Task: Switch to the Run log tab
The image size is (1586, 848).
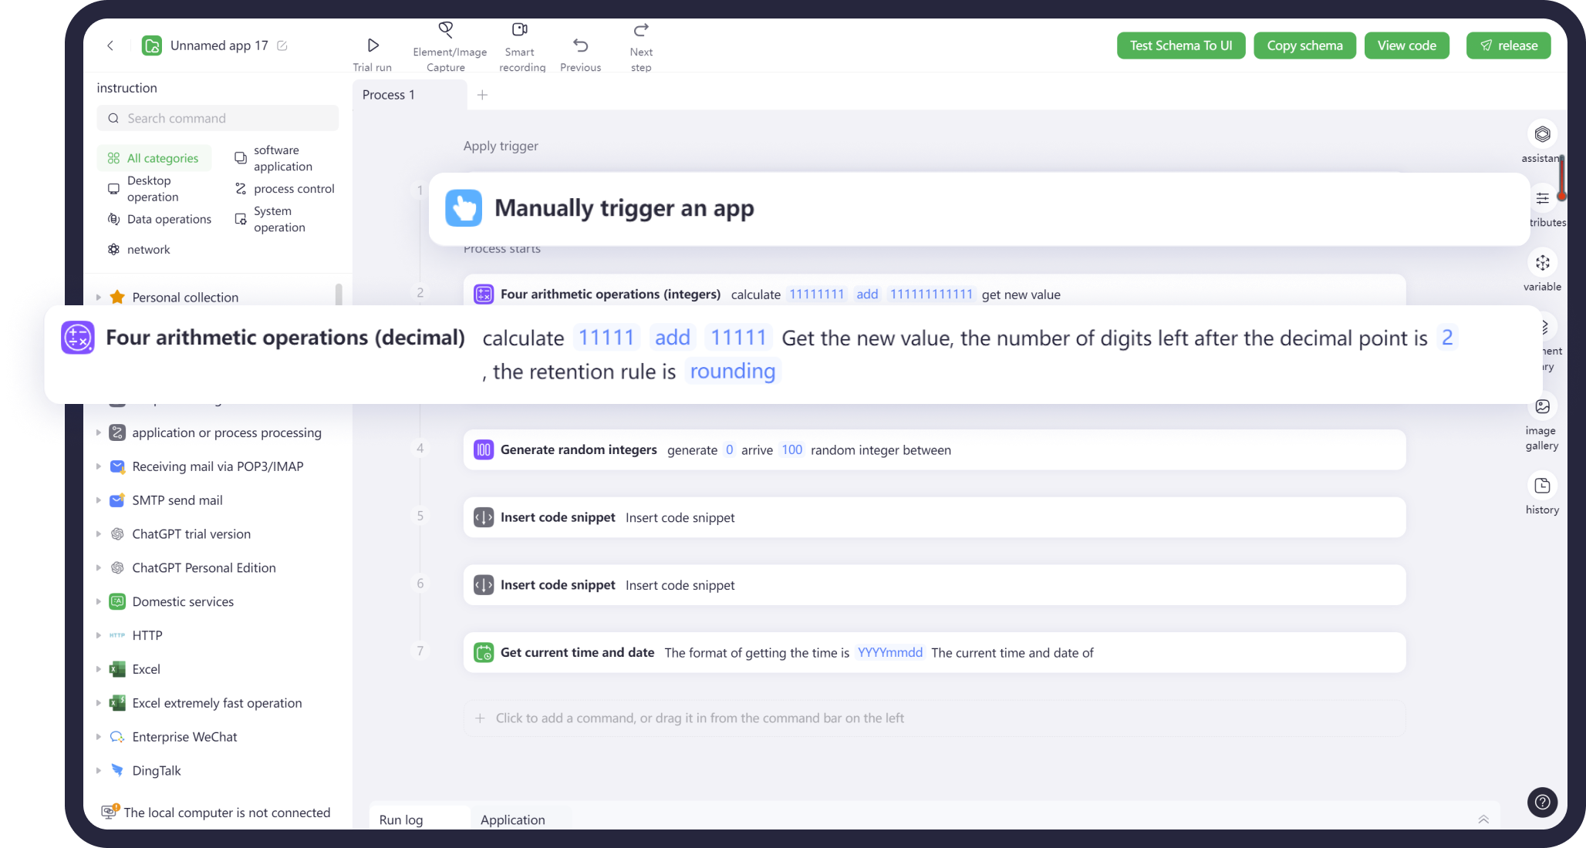Action: [x=401, y=819]
